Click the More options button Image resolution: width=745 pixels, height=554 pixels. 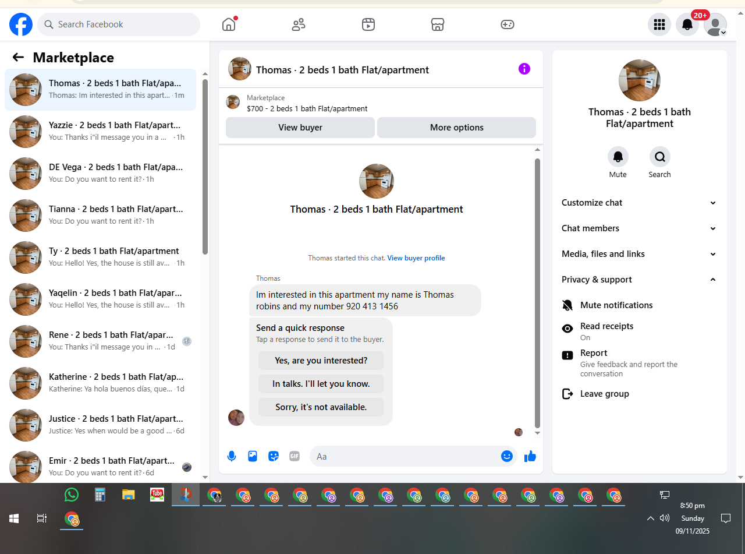pos(457,128)
